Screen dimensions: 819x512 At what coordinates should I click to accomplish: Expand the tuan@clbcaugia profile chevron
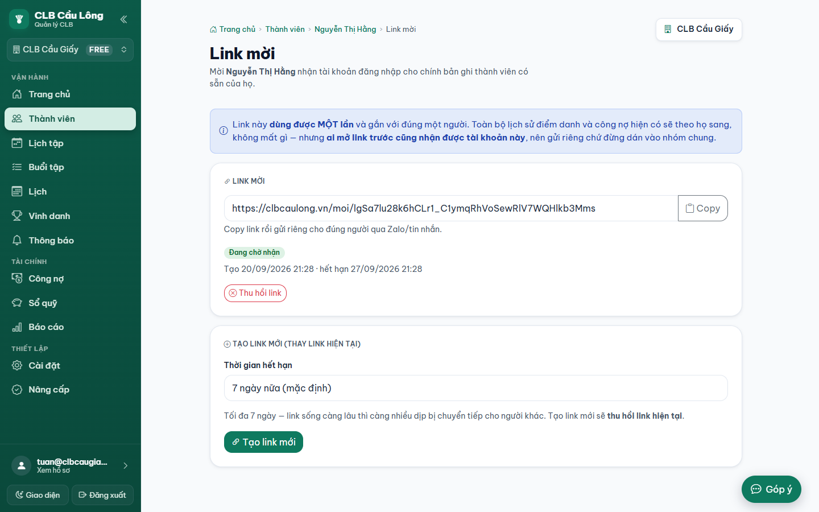[x=125, y=466]
